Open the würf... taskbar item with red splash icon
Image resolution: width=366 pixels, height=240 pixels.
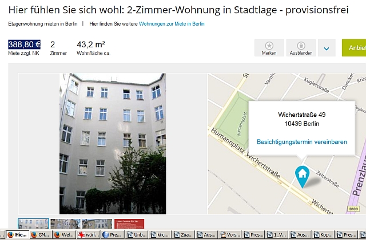pos(89,235)
